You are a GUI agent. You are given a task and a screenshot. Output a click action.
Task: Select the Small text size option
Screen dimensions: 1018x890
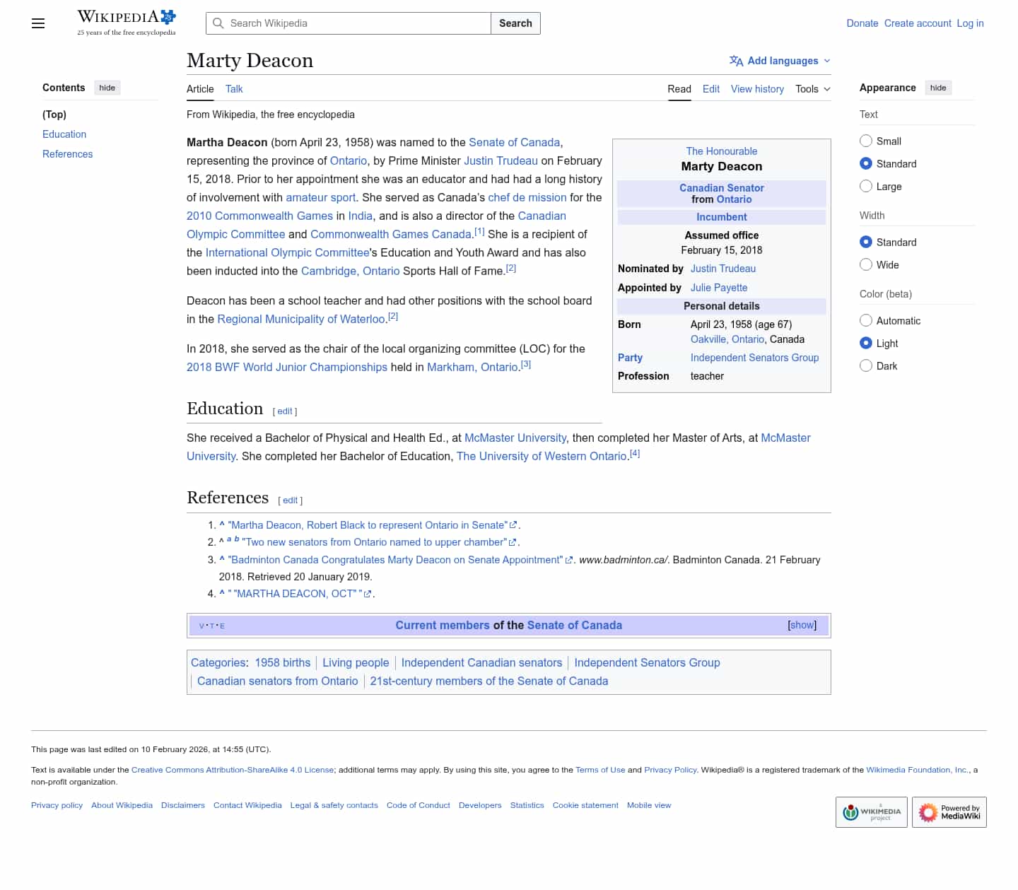click(x=866, y=141)
